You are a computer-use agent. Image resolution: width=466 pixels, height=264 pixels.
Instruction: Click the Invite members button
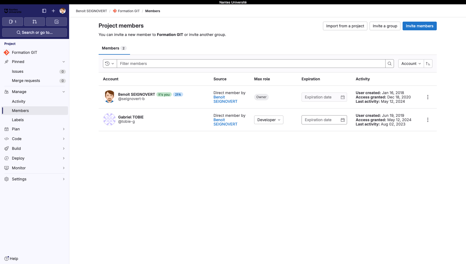tap(419, 26)
